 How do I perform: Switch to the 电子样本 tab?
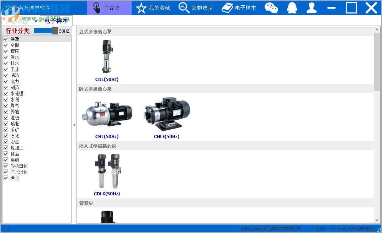pyautogui.click(x=56, y=21)
